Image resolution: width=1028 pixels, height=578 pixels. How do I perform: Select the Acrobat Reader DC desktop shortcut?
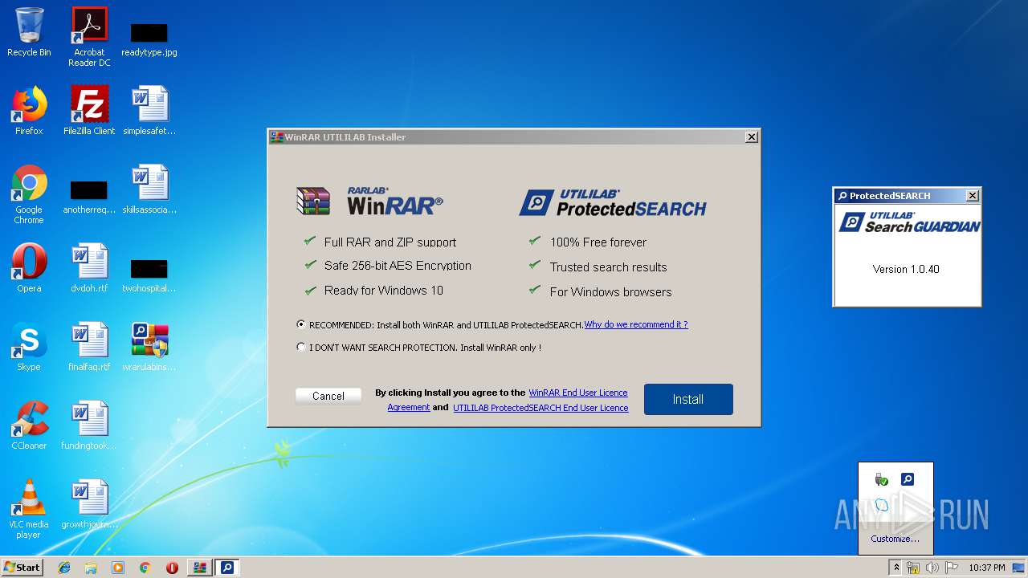coord(89,38)
